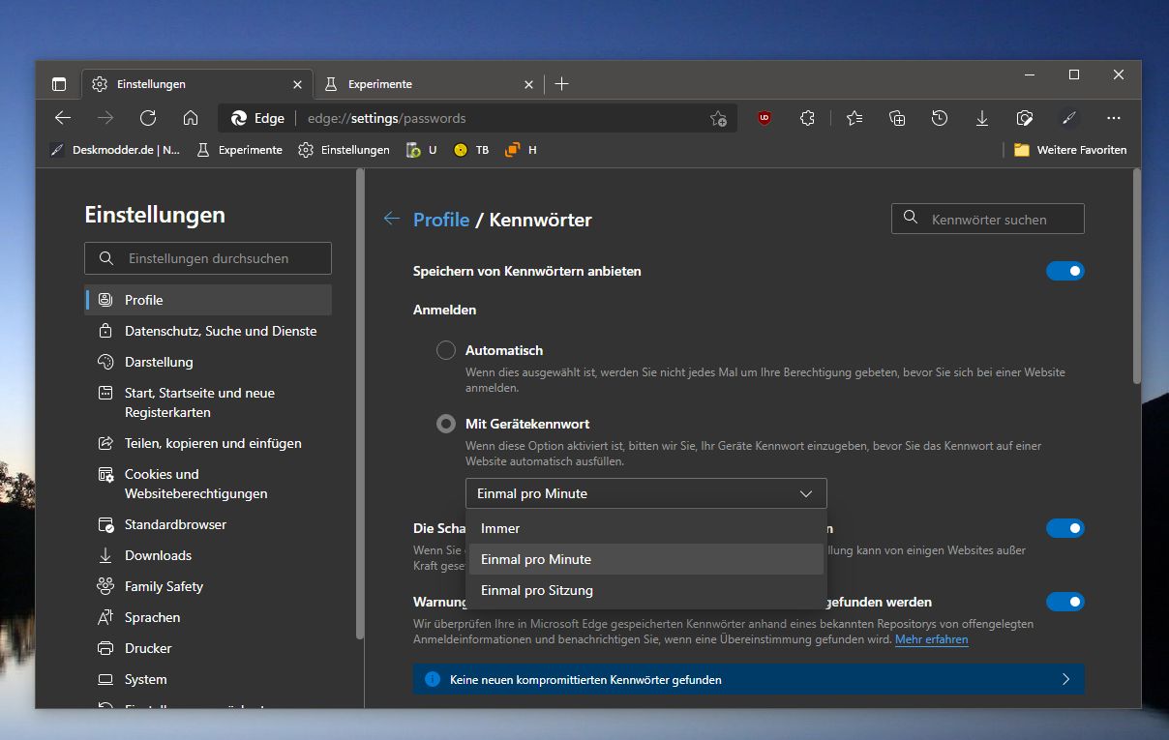
Task: Toggle the switch right of the Die Scha… row
Action: pos(1065,528)
